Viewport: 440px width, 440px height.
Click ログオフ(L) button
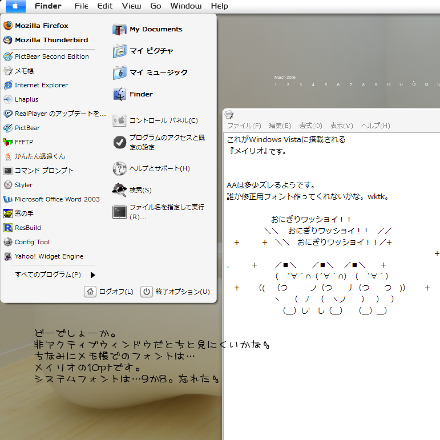coord(109,292)
